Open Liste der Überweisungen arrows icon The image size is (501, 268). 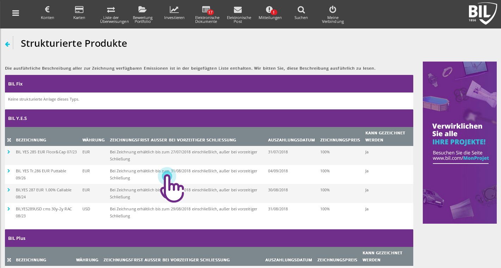(x=111, y=10)
